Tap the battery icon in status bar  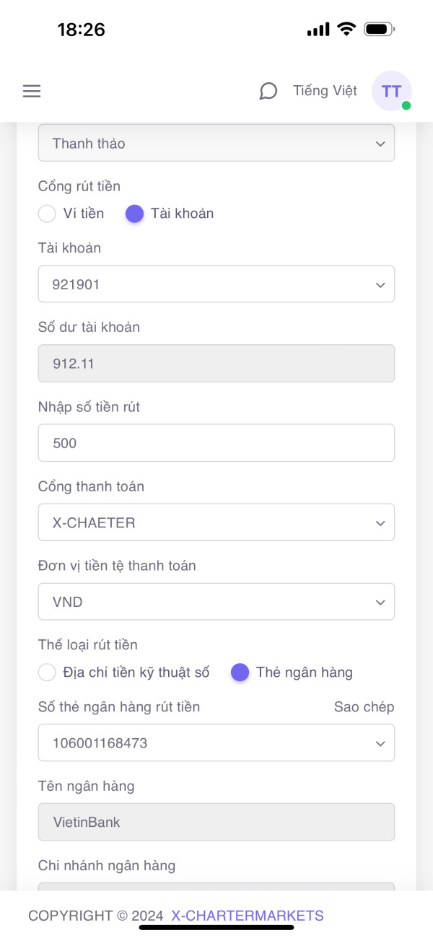pyautogui.click(x=379, y=30)
